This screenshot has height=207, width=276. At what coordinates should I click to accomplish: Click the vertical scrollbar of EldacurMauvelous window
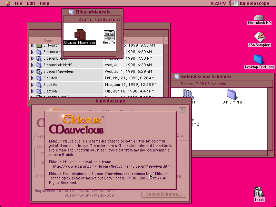(x=118, y=37)
